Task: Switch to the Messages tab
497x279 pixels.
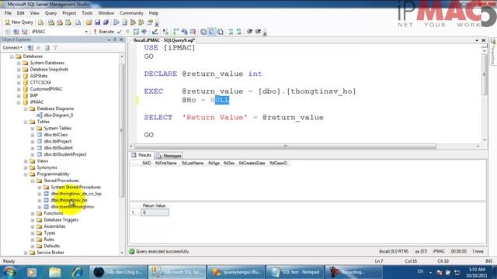Action: [169, 156]
